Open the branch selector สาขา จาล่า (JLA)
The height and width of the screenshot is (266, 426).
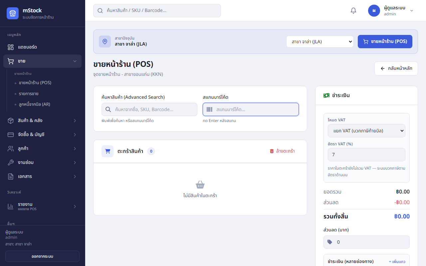(x=320, y=42)
